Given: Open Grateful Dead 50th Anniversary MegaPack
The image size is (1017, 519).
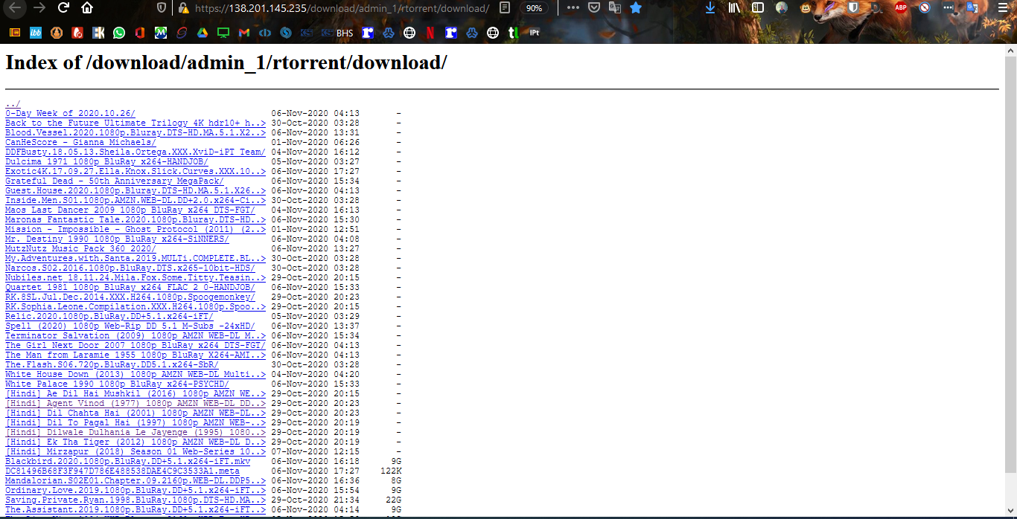Looking at the screenshot, I should coord(115,181).
